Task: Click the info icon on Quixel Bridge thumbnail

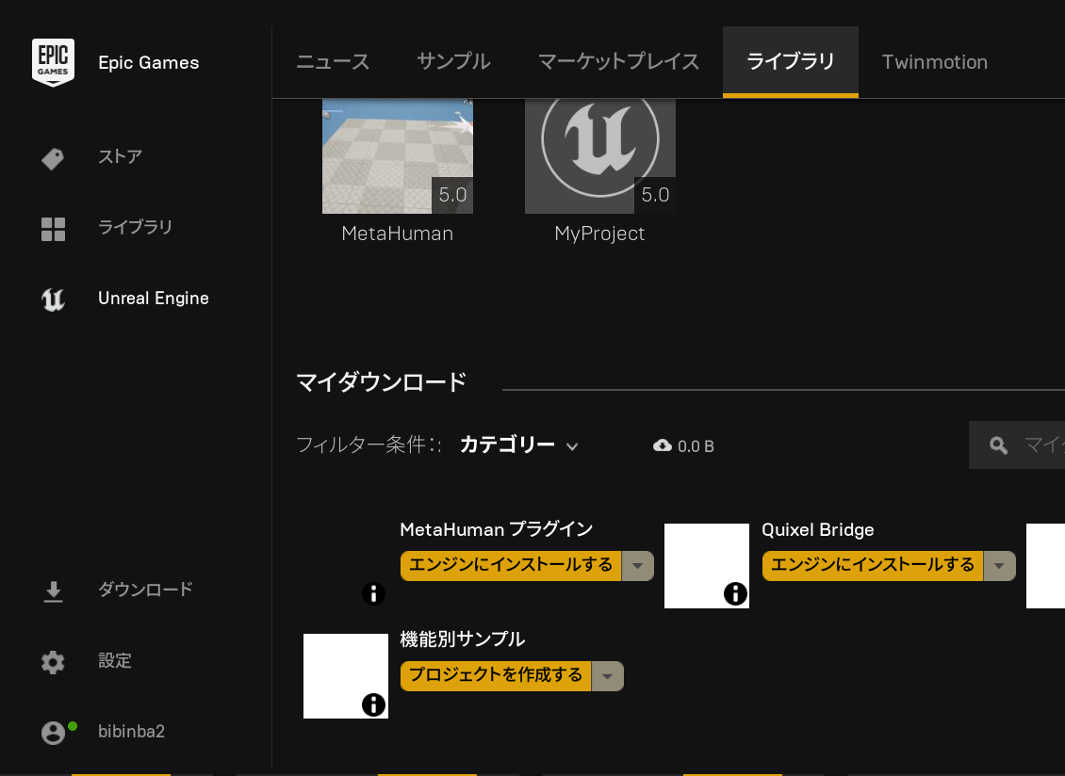Action: (x=735, y=593)
